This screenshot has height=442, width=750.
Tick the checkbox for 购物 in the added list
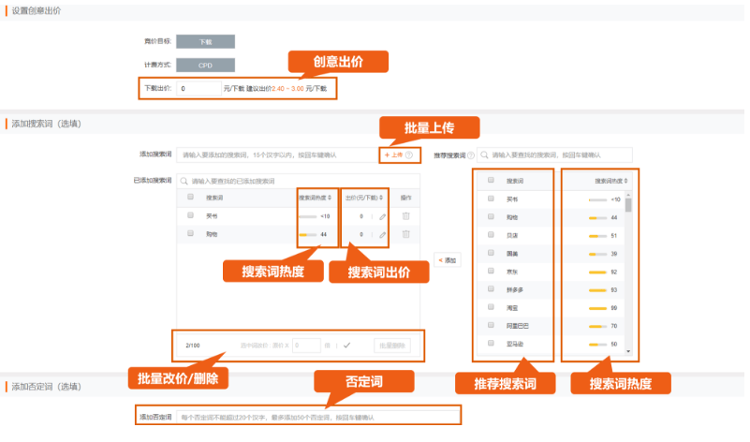pos(190,233)
